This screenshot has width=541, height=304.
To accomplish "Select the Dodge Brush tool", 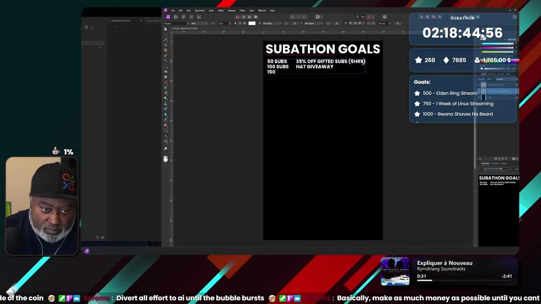I will (165, 98).
